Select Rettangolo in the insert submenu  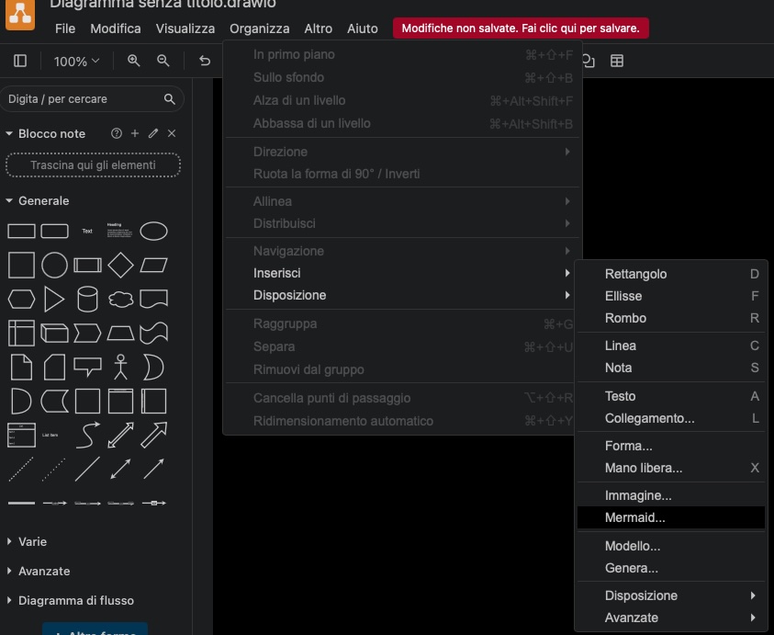(x=635, y=274)
